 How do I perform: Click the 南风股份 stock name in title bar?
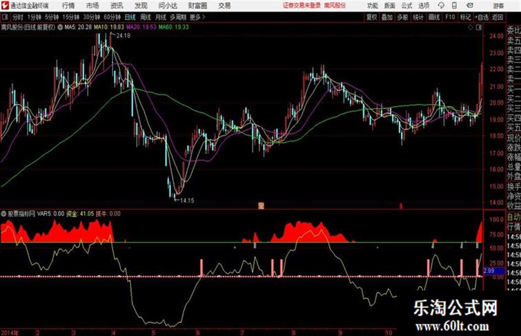(335, 6)
